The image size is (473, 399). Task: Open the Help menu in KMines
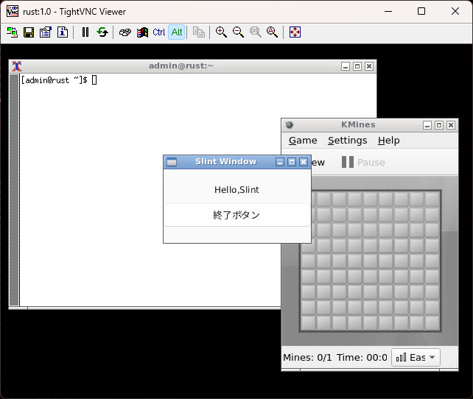click(388, 141)
